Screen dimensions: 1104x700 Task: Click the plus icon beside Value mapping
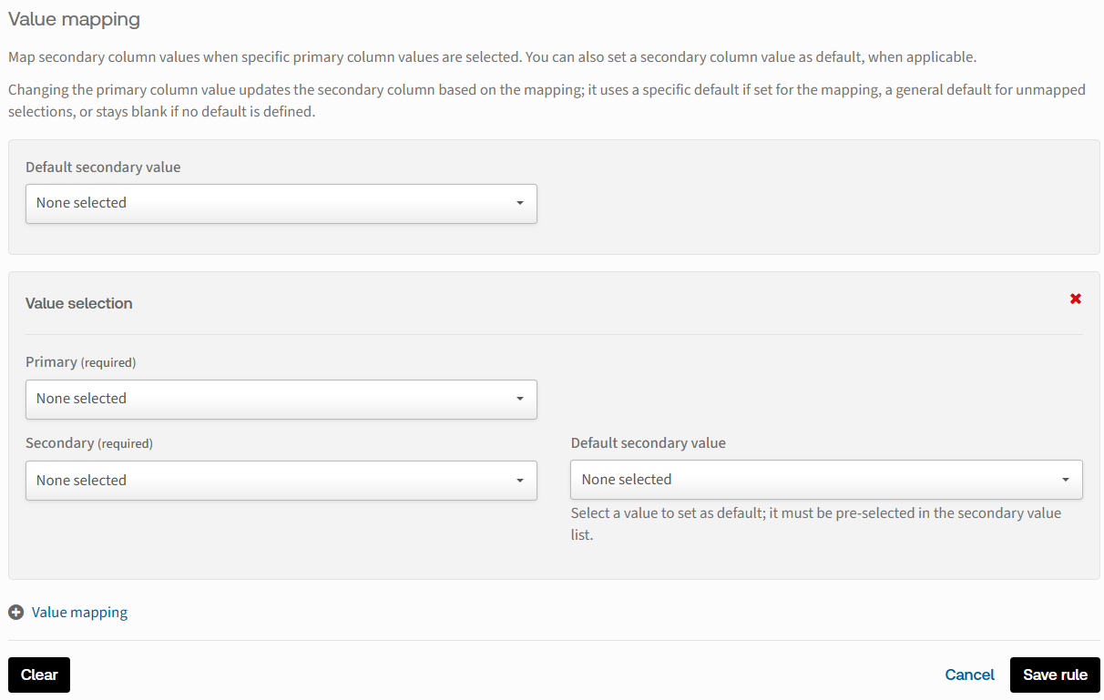pos(15,613)
